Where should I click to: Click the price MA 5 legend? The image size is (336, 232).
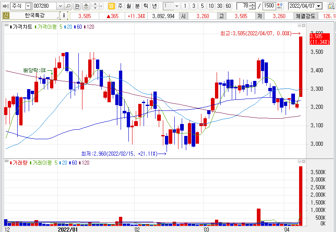61,27
